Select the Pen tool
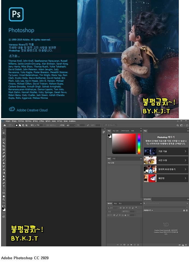The height and width of the screenshot is (262, 189). (x=4, y=183)
